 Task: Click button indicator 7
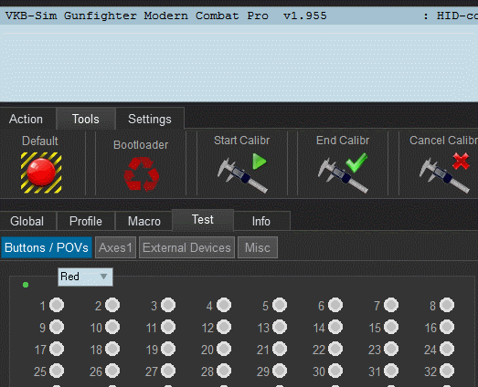click(x=391, y=305)
